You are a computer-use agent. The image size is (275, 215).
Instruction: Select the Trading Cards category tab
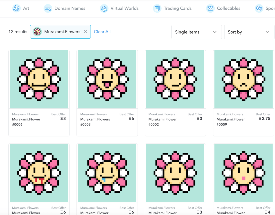[172, 8]
